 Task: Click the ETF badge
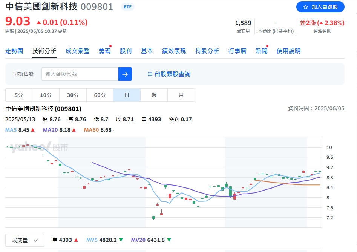[128, 7]
